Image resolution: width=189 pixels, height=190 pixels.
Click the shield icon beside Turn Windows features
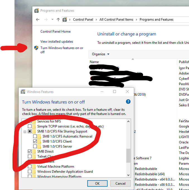pos(36,48)
